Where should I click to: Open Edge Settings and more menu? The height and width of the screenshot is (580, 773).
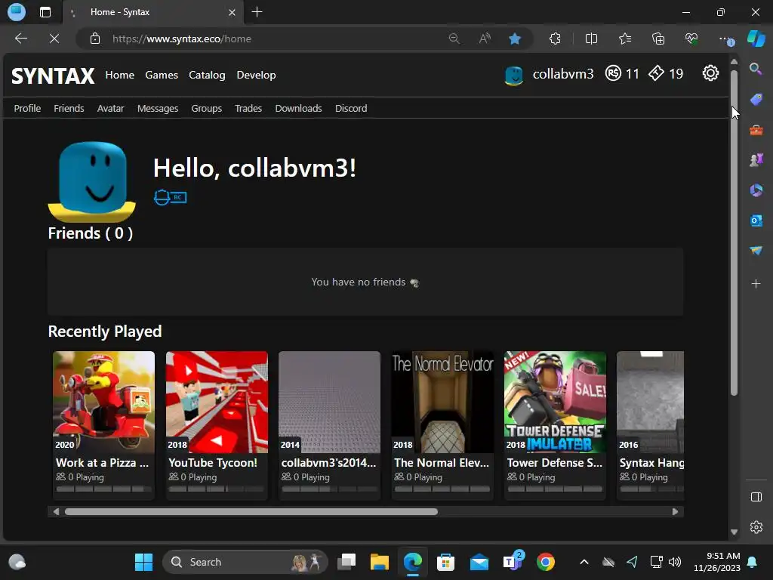pyautogui.click(x=725, y=39)
